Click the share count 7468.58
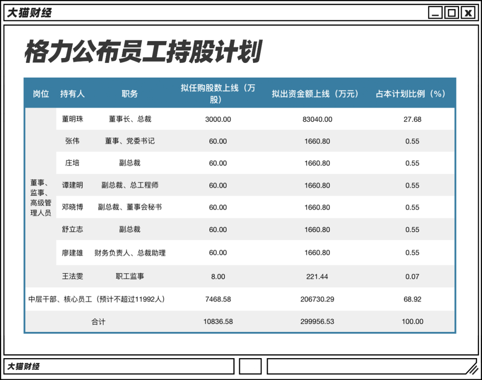The height and width of the screenshot is (380, 482). (x=218, y=299)
